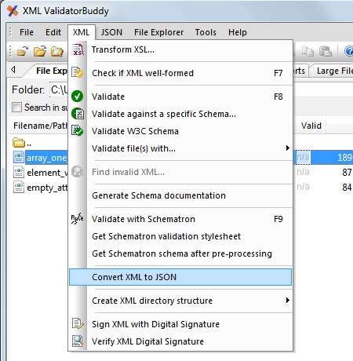Open the Tools menu
Image resolution: width=353 pixels, height=361 pixels.
[206, 32]
